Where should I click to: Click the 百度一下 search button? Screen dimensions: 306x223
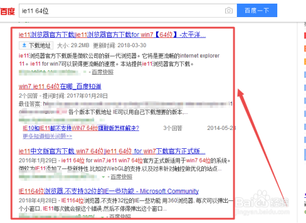click(257, 10)
